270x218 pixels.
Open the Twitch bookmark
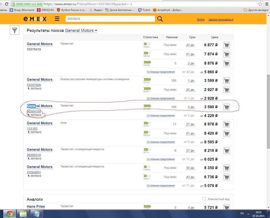(144, 10)
